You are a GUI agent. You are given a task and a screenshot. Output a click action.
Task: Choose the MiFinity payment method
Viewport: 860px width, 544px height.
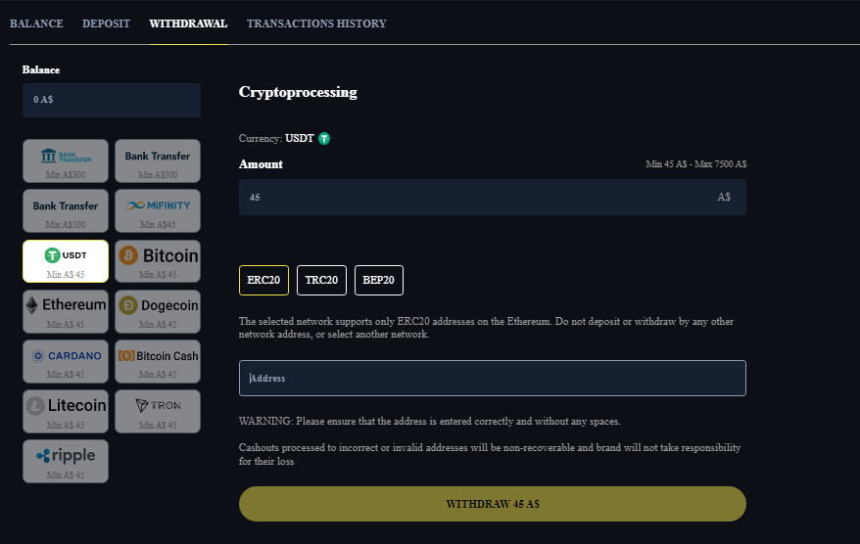[158, 210]
